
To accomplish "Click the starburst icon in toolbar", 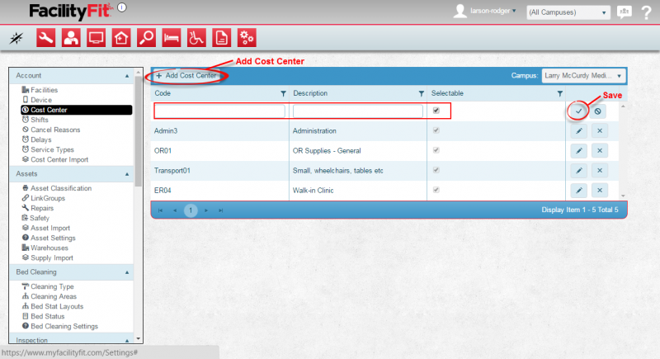I will point(16,38).
